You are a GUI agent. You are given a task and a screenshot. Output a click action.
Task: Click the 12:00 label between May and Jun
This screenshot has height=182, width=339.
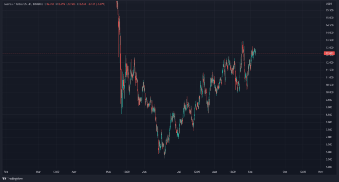pyautogui.click(x=127, y=172)
